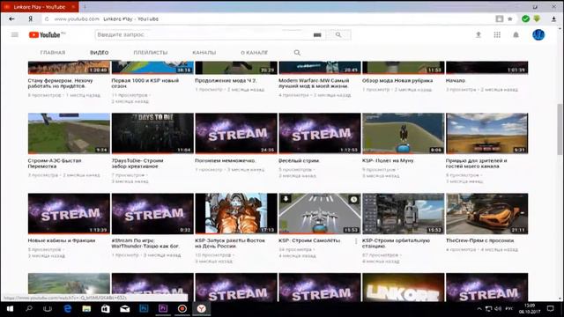
Task: Open 'Погоняем немножечко' video title
Action: (226, 160)
